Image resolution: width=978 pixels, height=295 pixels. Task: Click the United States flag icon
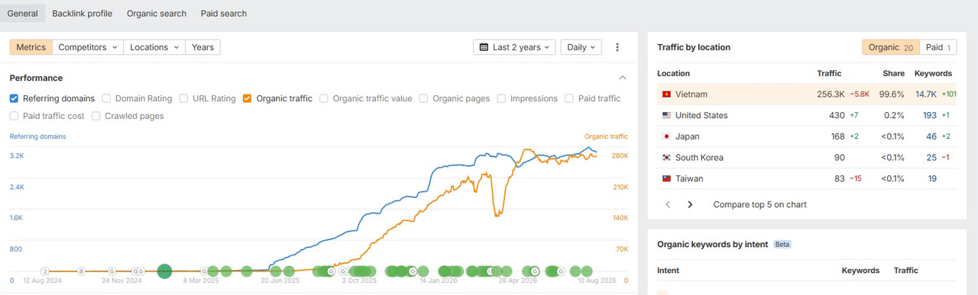(666, 115)
